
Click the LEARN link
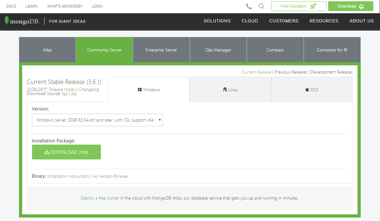click(x=32, y=6)
